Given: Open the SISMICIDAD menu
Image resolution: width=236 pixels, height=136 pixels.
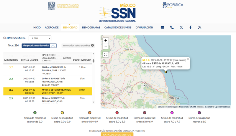Looking at the screenshot, I should [x=70, y=27].
